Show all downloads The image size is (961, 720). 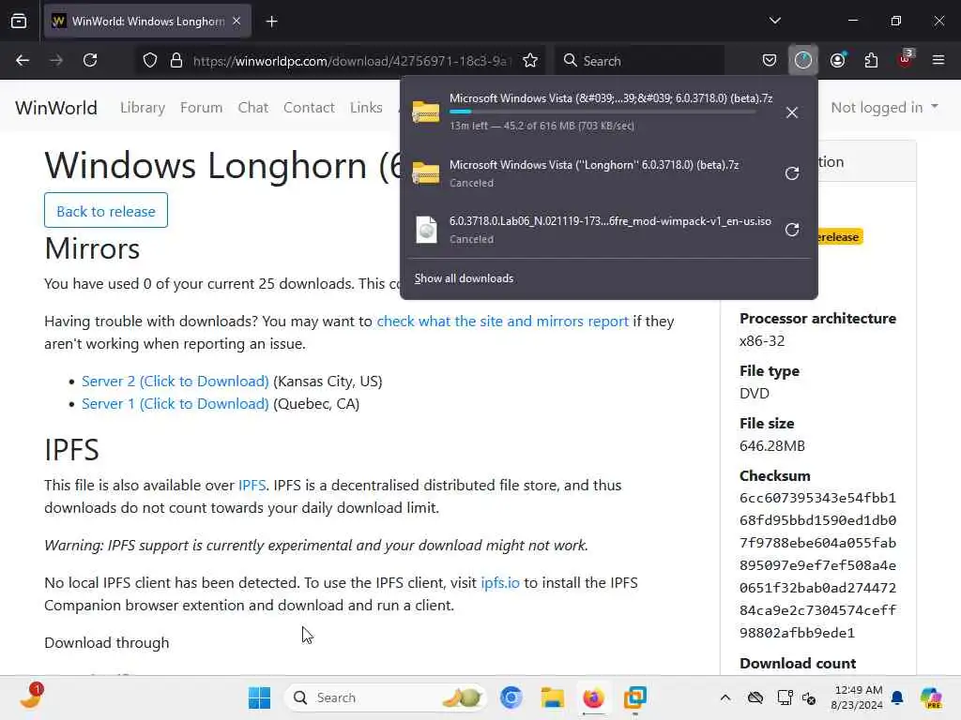(464, 278)
